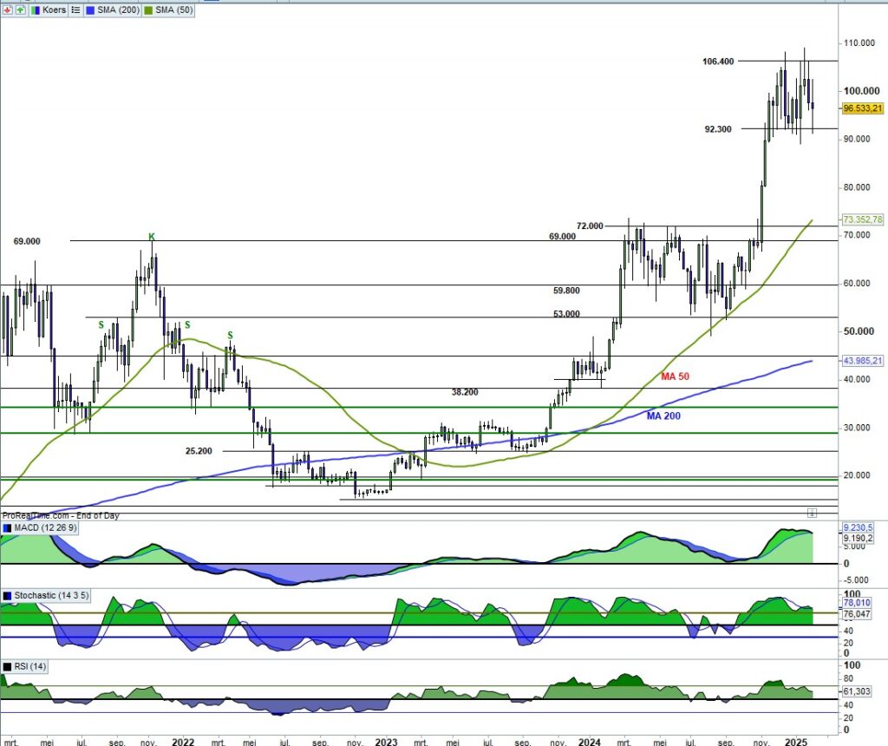This screenshot has height=746, width=888.
Task: Click the blue MA 200 chart annotation
Action: (665, 416)
